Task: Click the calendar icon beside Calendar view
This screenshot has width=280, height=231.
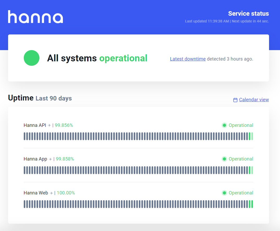Action: 235,100
